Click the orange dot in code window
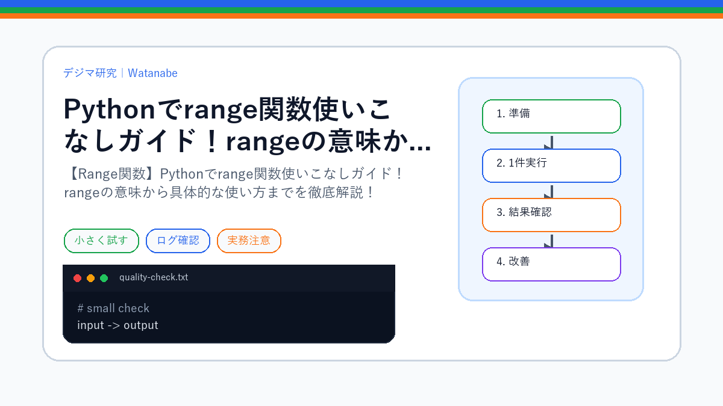 point(90,278)
